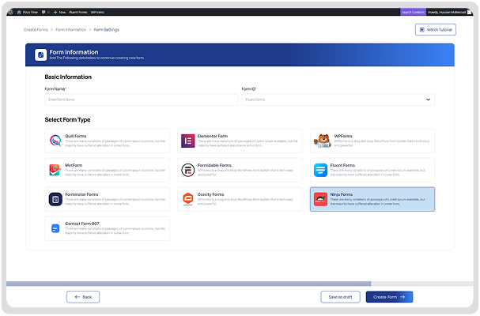The height and width of the screenshot is (316, 480).
Task: Go to Form Settings breadcrumb
Action: (x=106, y=30)
